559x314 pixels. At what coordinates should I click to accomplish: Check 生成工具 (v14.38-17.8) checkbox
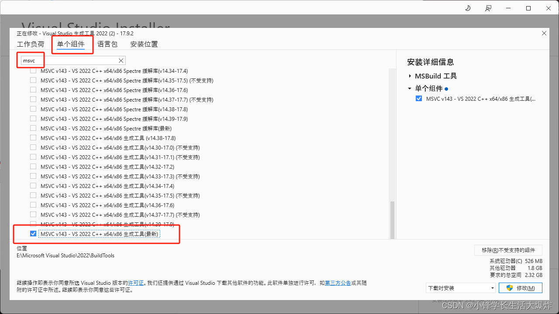[33, 138]
